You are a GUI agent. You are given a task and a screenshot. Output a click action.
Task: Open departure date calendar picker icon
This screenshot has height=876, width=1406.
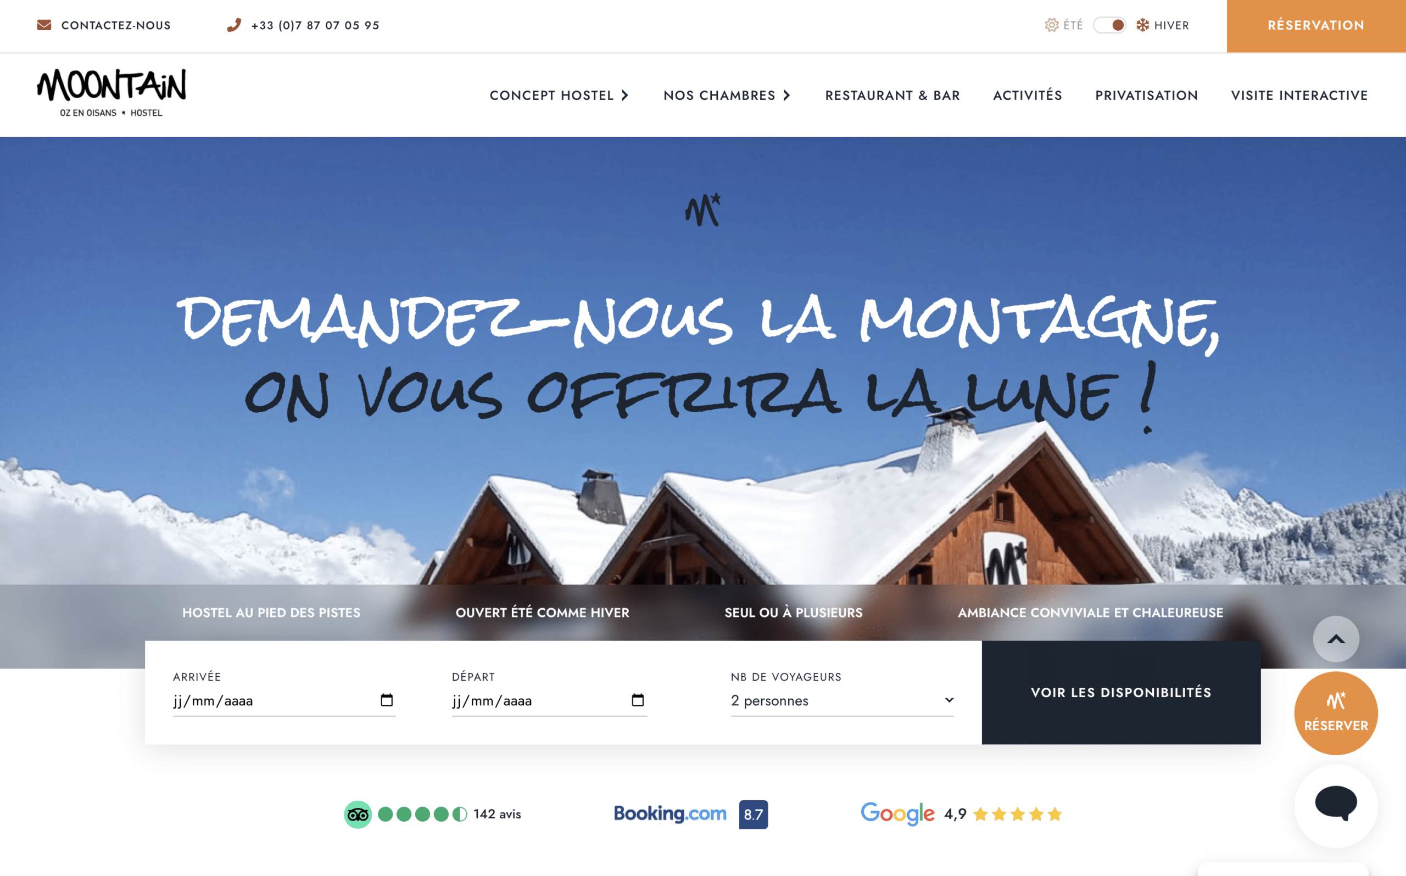tap(638, 700)
